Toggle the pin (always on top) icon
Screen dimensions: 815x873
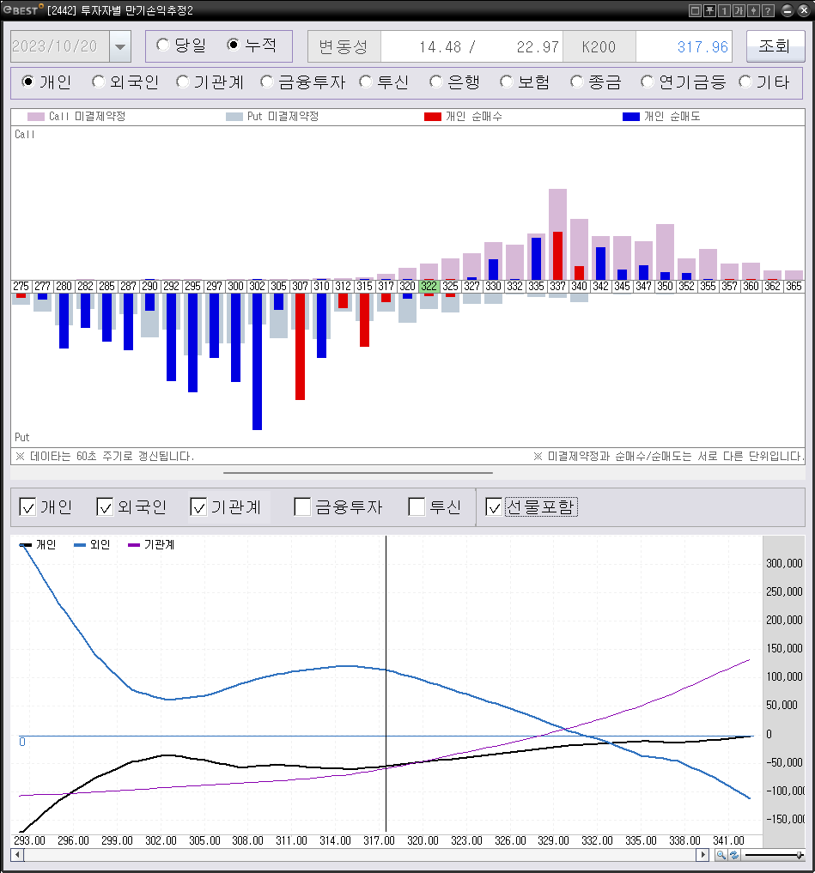pos(709,10)
